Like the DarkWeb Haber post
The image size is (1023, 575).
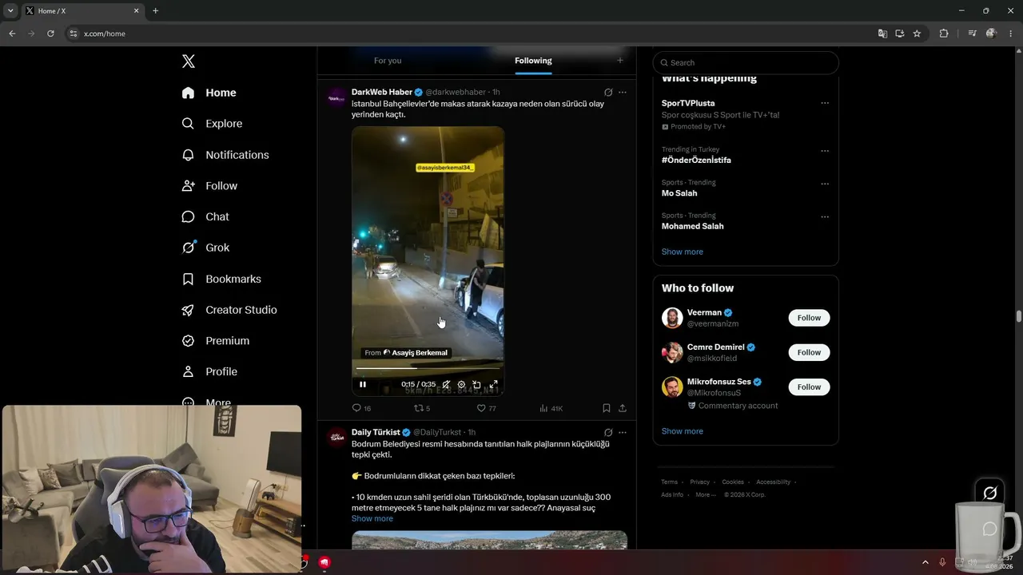point(486,408)
